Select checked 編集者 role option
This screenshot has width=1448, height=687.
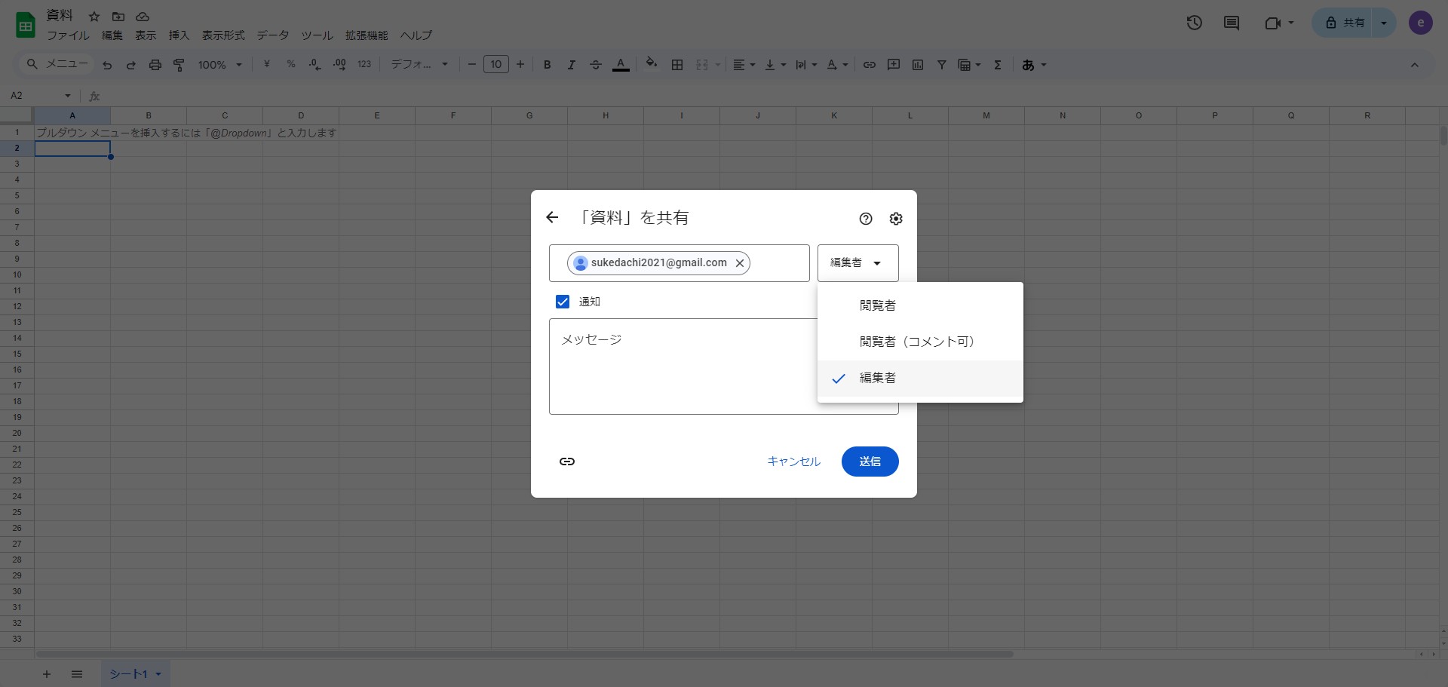(920, 378)
